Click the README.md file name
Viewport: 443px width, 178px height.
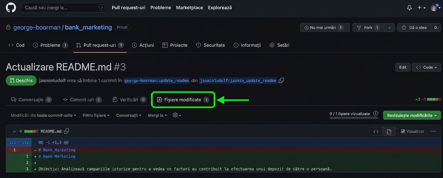click(x=51, y=131)
